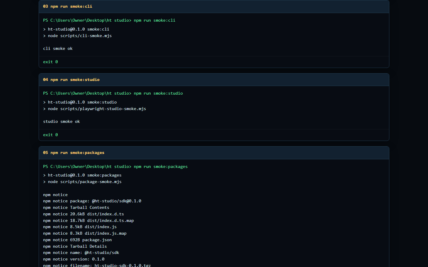This screenshot has width=428, height=267.
Task: Click the line 'node scripts/cli-smoke.mjs'
Action: click(x=77, y=36)
